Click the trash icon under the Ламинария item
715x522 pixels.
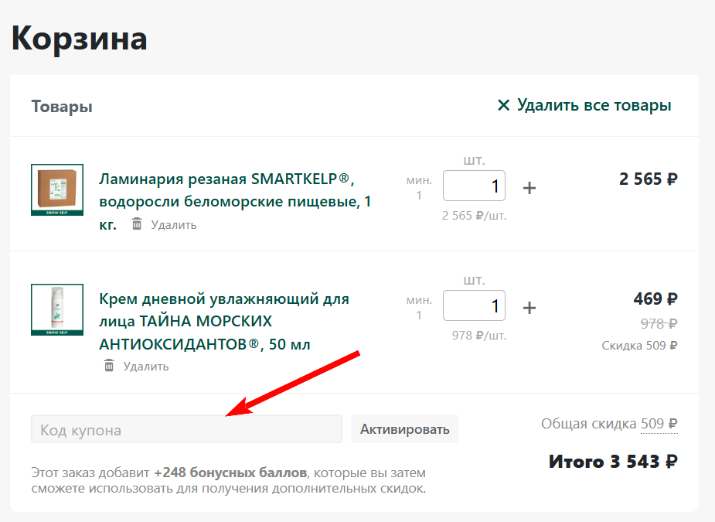click(x=137, y=224)
